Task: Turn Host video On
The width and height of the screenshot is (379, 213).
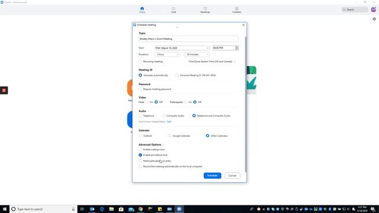Action: pos(147,102)
